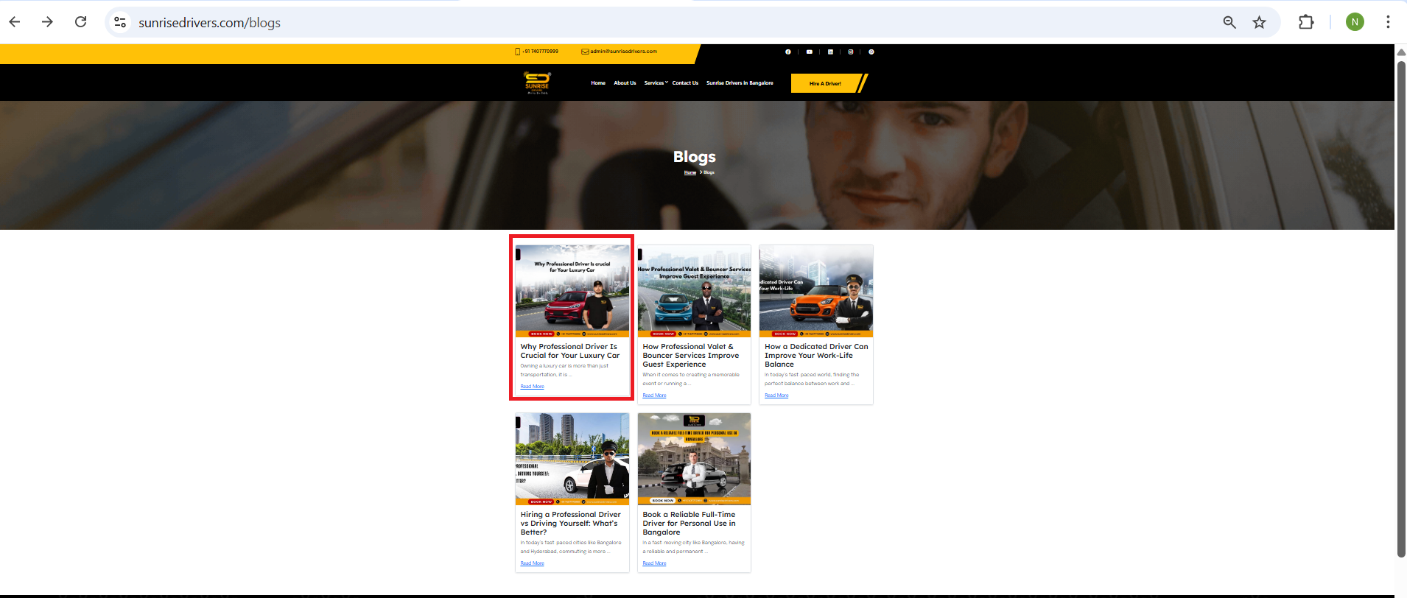Open the LinkedIn social icon
The width and height of the screenshot is (1407, 598).
pyautogui.click(x=830, y=52)
